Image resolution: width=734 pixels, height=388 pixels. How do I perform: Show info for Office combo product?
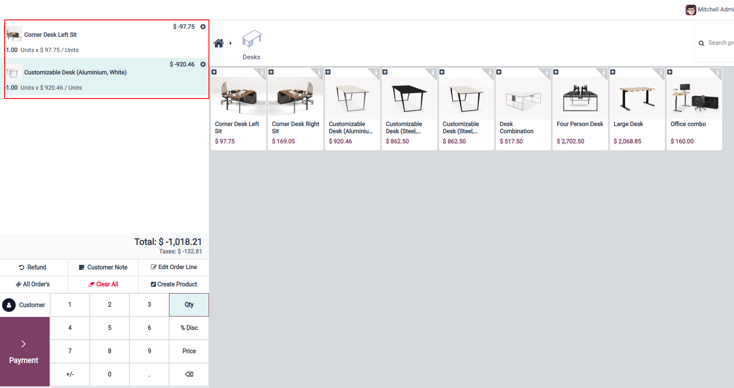point(717,72)
